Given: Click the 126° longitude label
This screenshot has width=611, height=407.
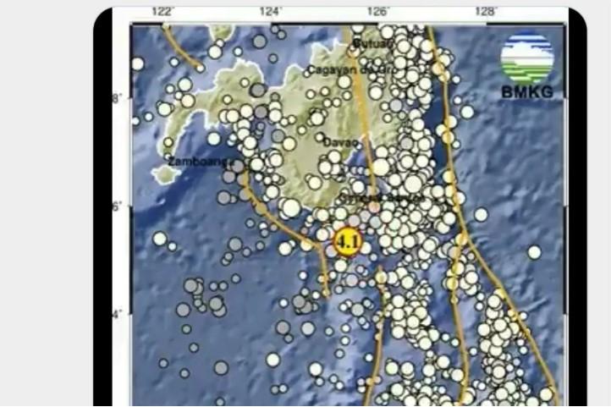Looking at the screenshot, I should pos(378,12).
